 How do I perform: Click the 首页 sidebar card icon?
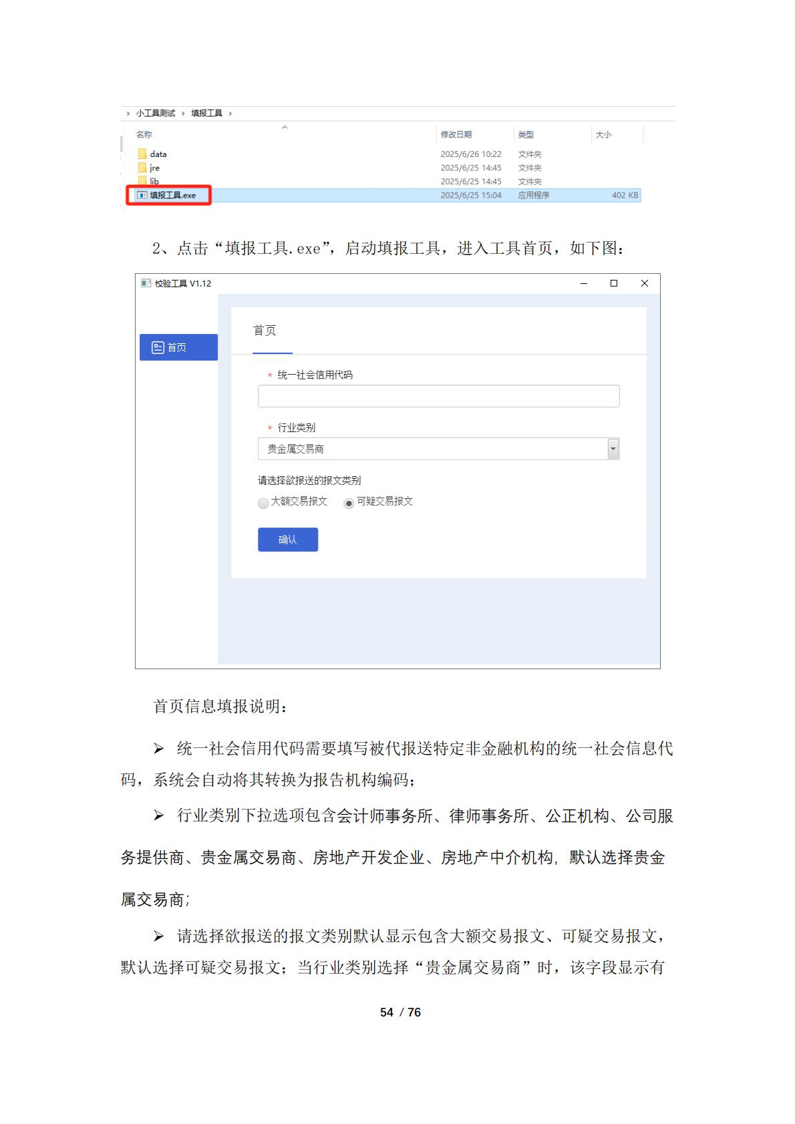point(158,347)
